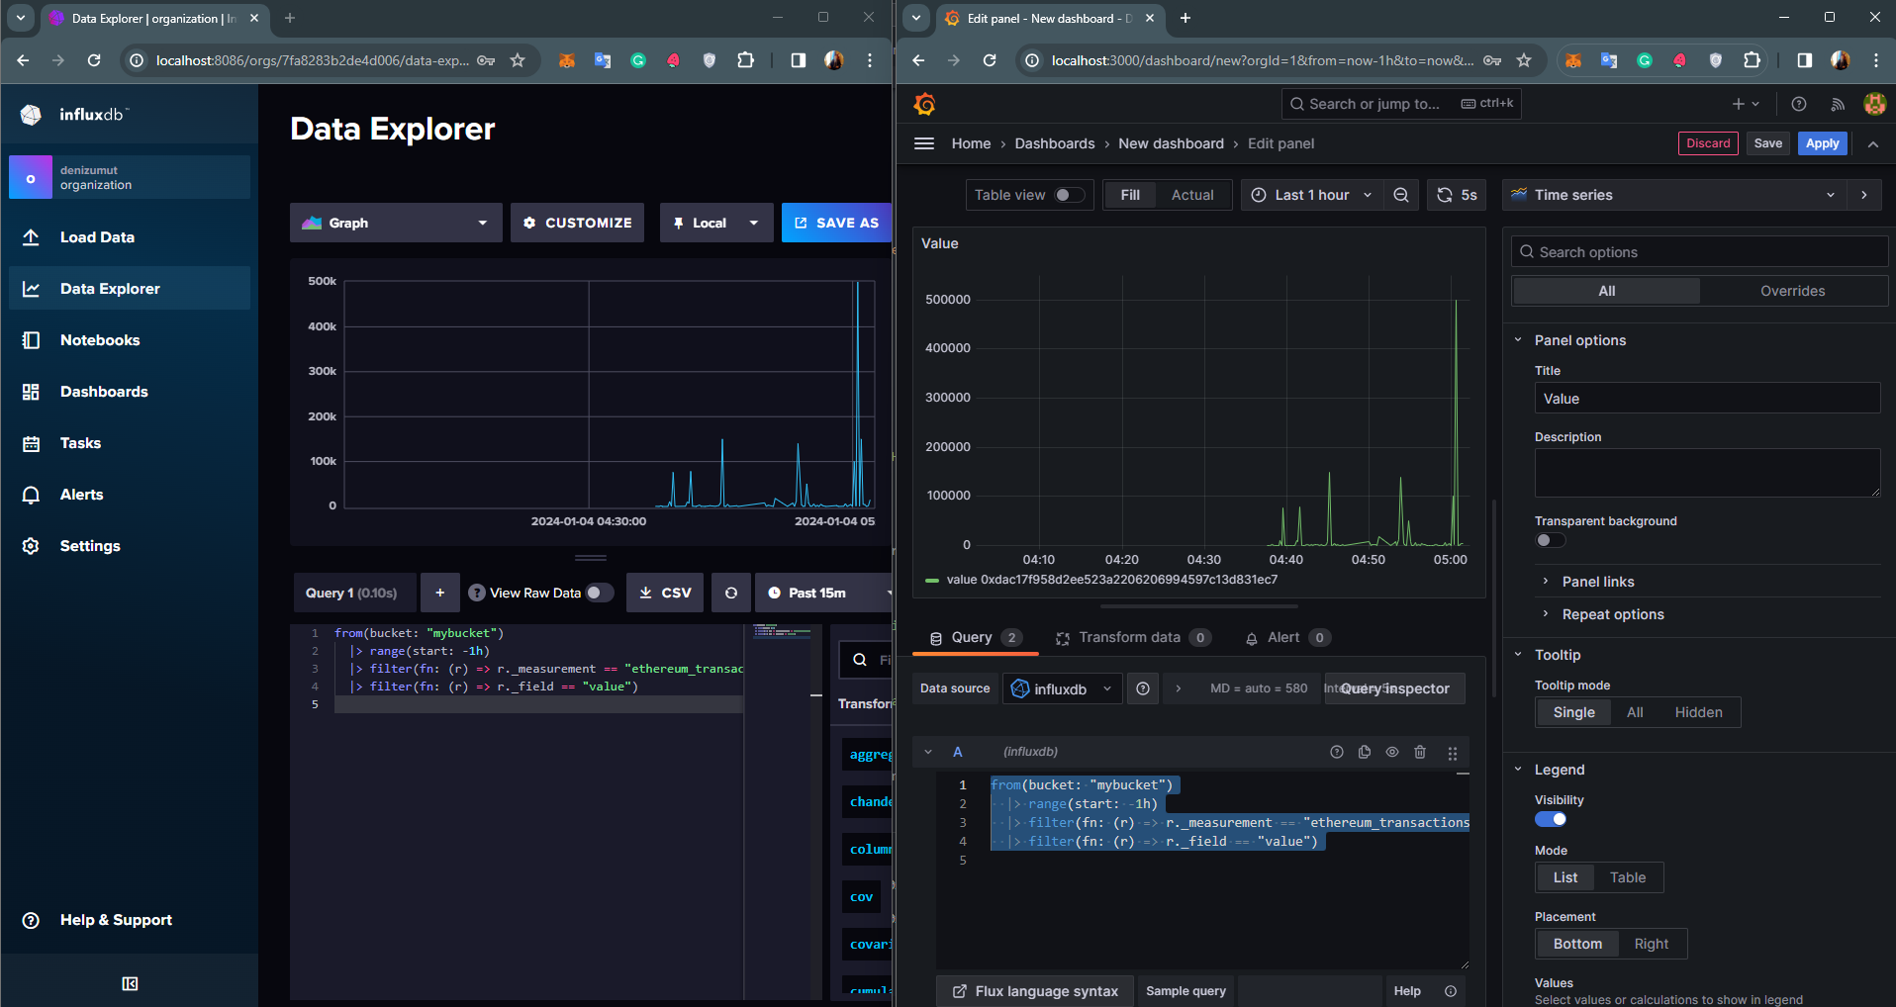
Task: Expand Panel links section
Action: [1597, 582]
